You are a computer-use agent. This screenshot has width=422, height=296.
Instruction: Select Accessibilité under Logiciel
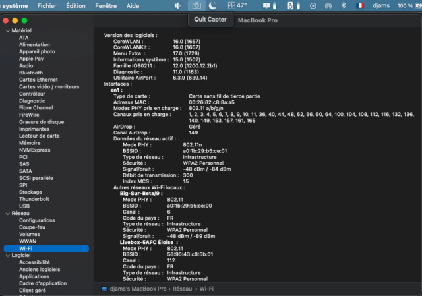pos(34,262)
